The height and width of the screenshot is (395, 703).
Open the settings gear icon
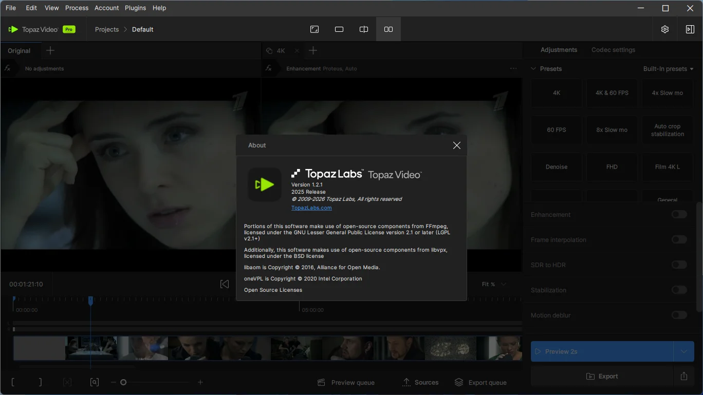coord(665,29)
